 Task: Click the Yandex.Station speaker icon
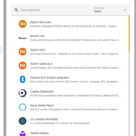(23, 134)
